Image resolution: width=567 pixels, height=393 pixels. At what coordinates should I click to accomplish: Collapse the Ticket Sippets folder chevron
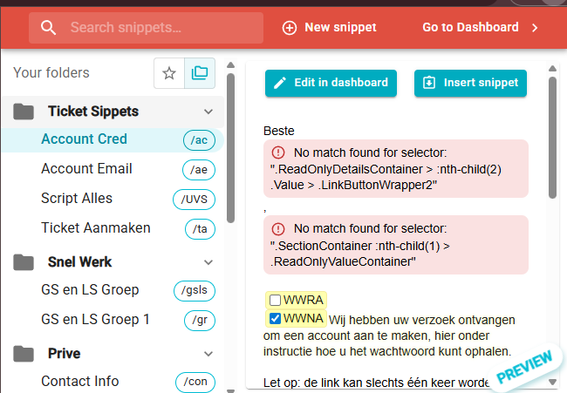(x=208, y=112)
